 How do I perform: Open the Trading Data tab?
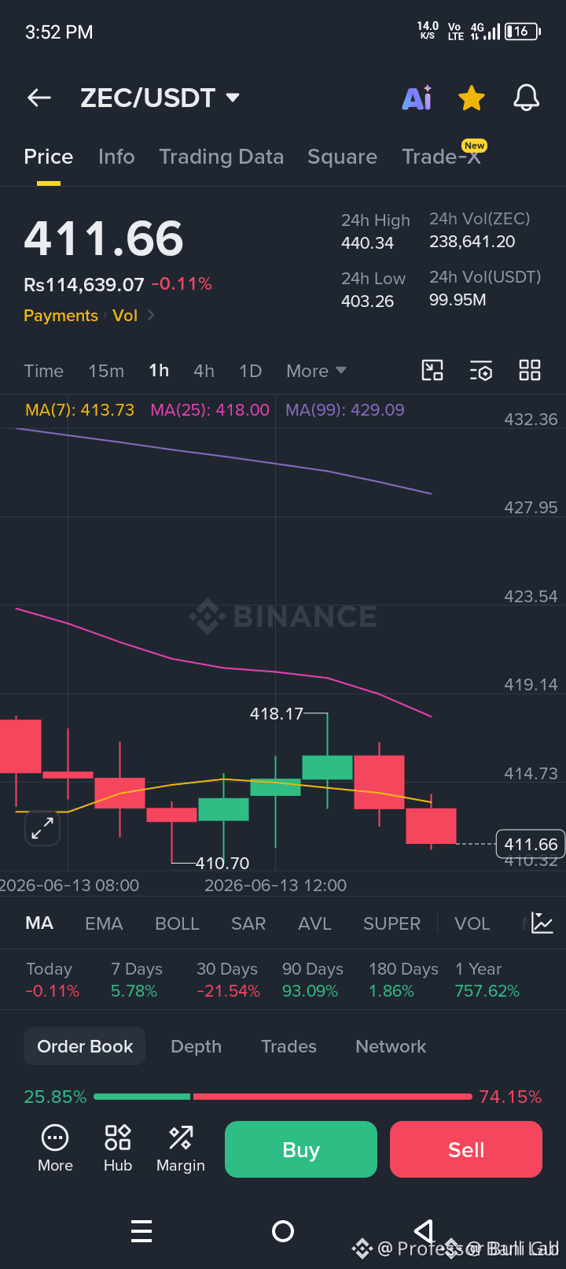point(222,157)
